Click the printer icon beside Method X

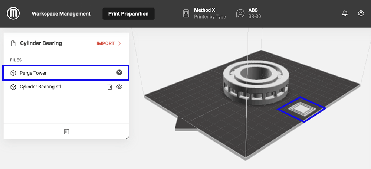pos(186,14)
